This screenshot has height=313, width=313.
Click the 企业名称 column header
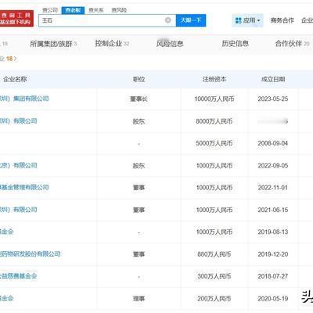pyautogui.click(x=15, y=79)
